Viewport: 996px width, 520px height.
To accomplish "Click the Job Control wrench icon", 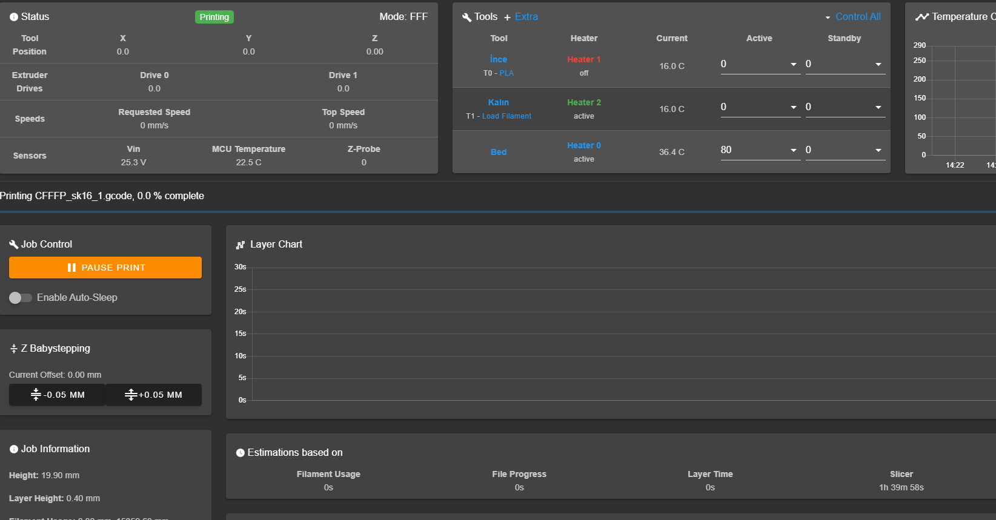I will point(14,245).
